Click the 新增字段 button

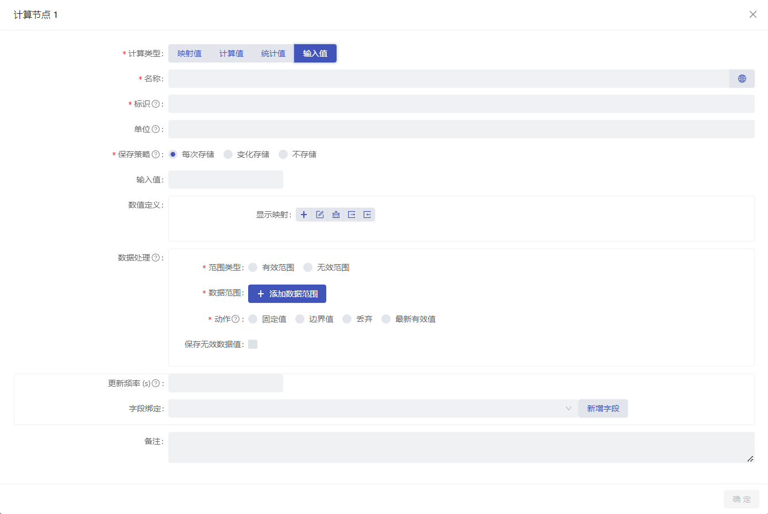[x=603, y=408]
